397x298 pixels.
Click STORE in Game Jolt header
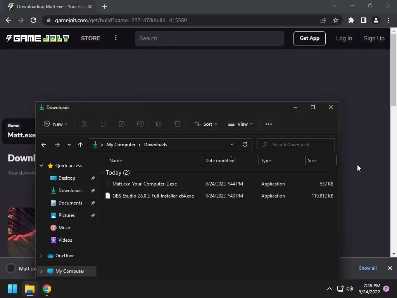click(x=91, y=38)
